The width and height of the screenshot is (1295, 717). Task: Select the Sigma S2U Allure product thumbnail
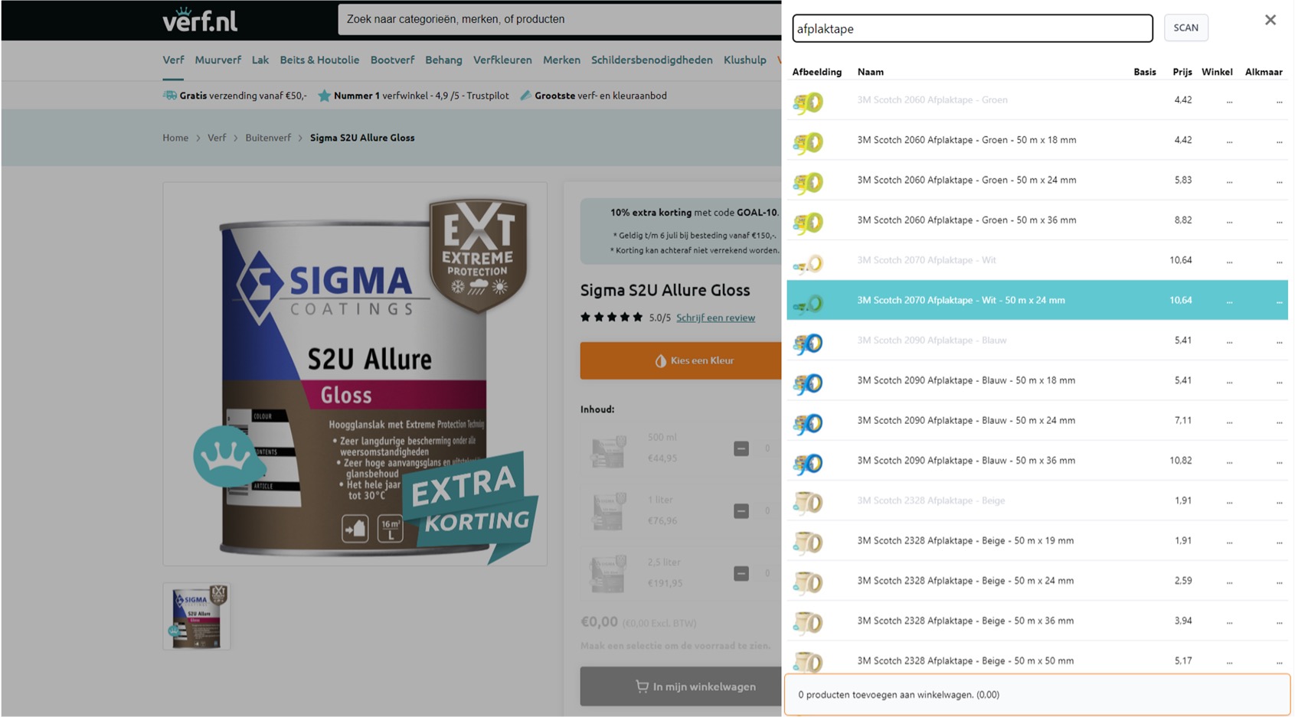click(x=197, y=616)
